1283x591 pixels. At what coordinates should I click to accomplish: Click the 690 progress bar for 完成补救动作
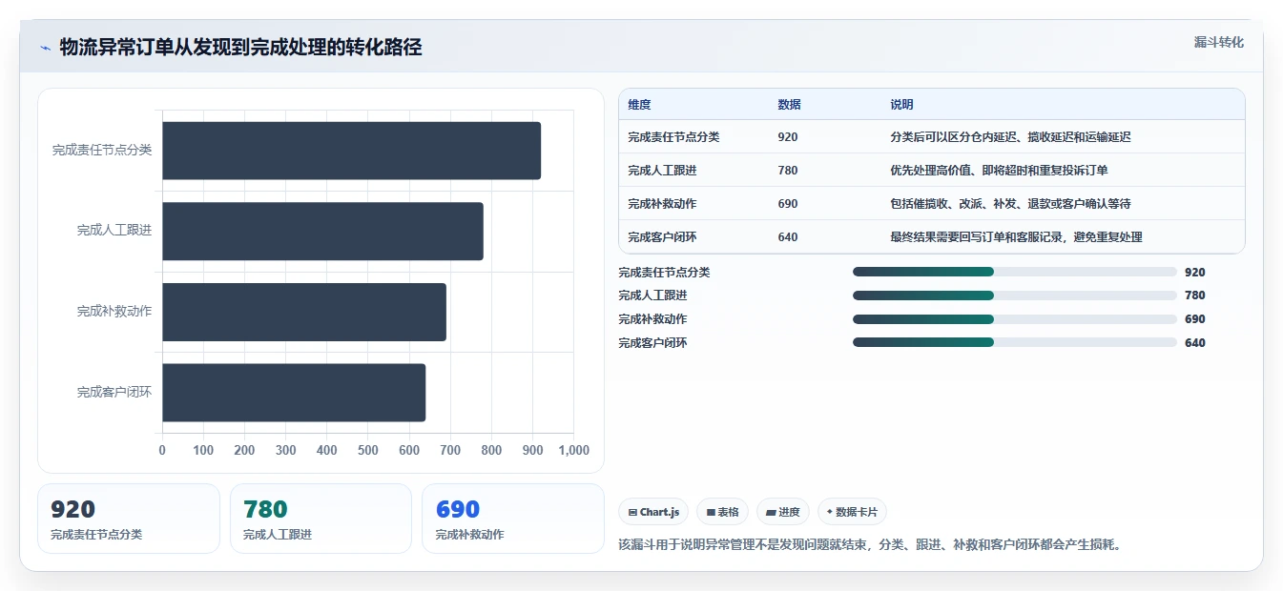pyautogui.click(x=1015, y=319)
